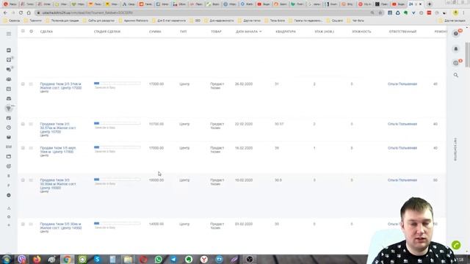
Task: Check the deal dated 16.02.2020
Action: (x=23, y=148)
